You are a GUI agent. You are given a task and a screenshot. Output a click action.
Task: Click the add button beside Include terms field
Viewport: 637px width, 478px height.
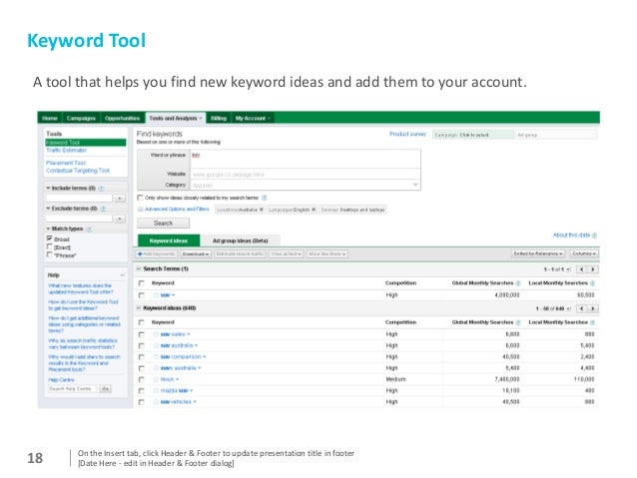tap(119, 198)
